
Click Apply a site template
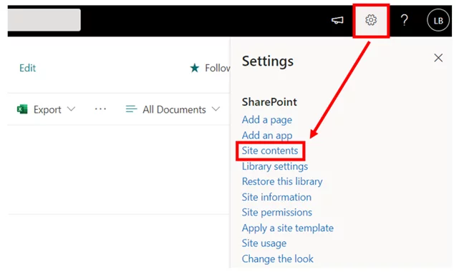(x=288, y=228)
